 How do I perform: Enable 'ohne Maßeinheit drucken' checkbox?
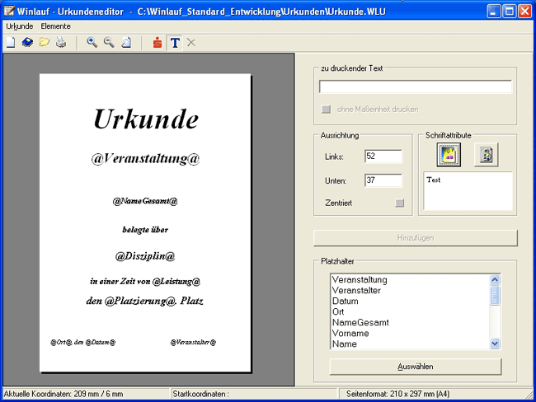pyautogui.click(x=326, y=109)
